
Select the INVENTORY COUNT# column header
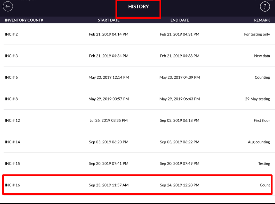click(x=24, y=20)
